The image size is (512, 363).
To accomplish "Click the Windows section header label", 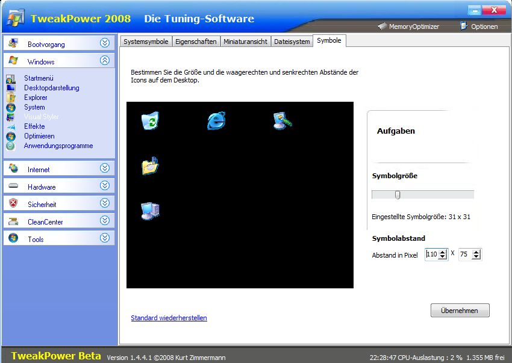I will (41, 61).
